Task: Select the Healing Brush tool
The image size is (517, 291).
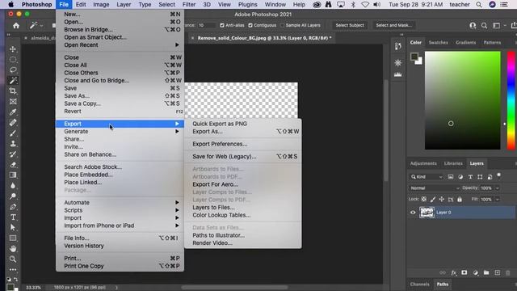Action: (13, 122)
